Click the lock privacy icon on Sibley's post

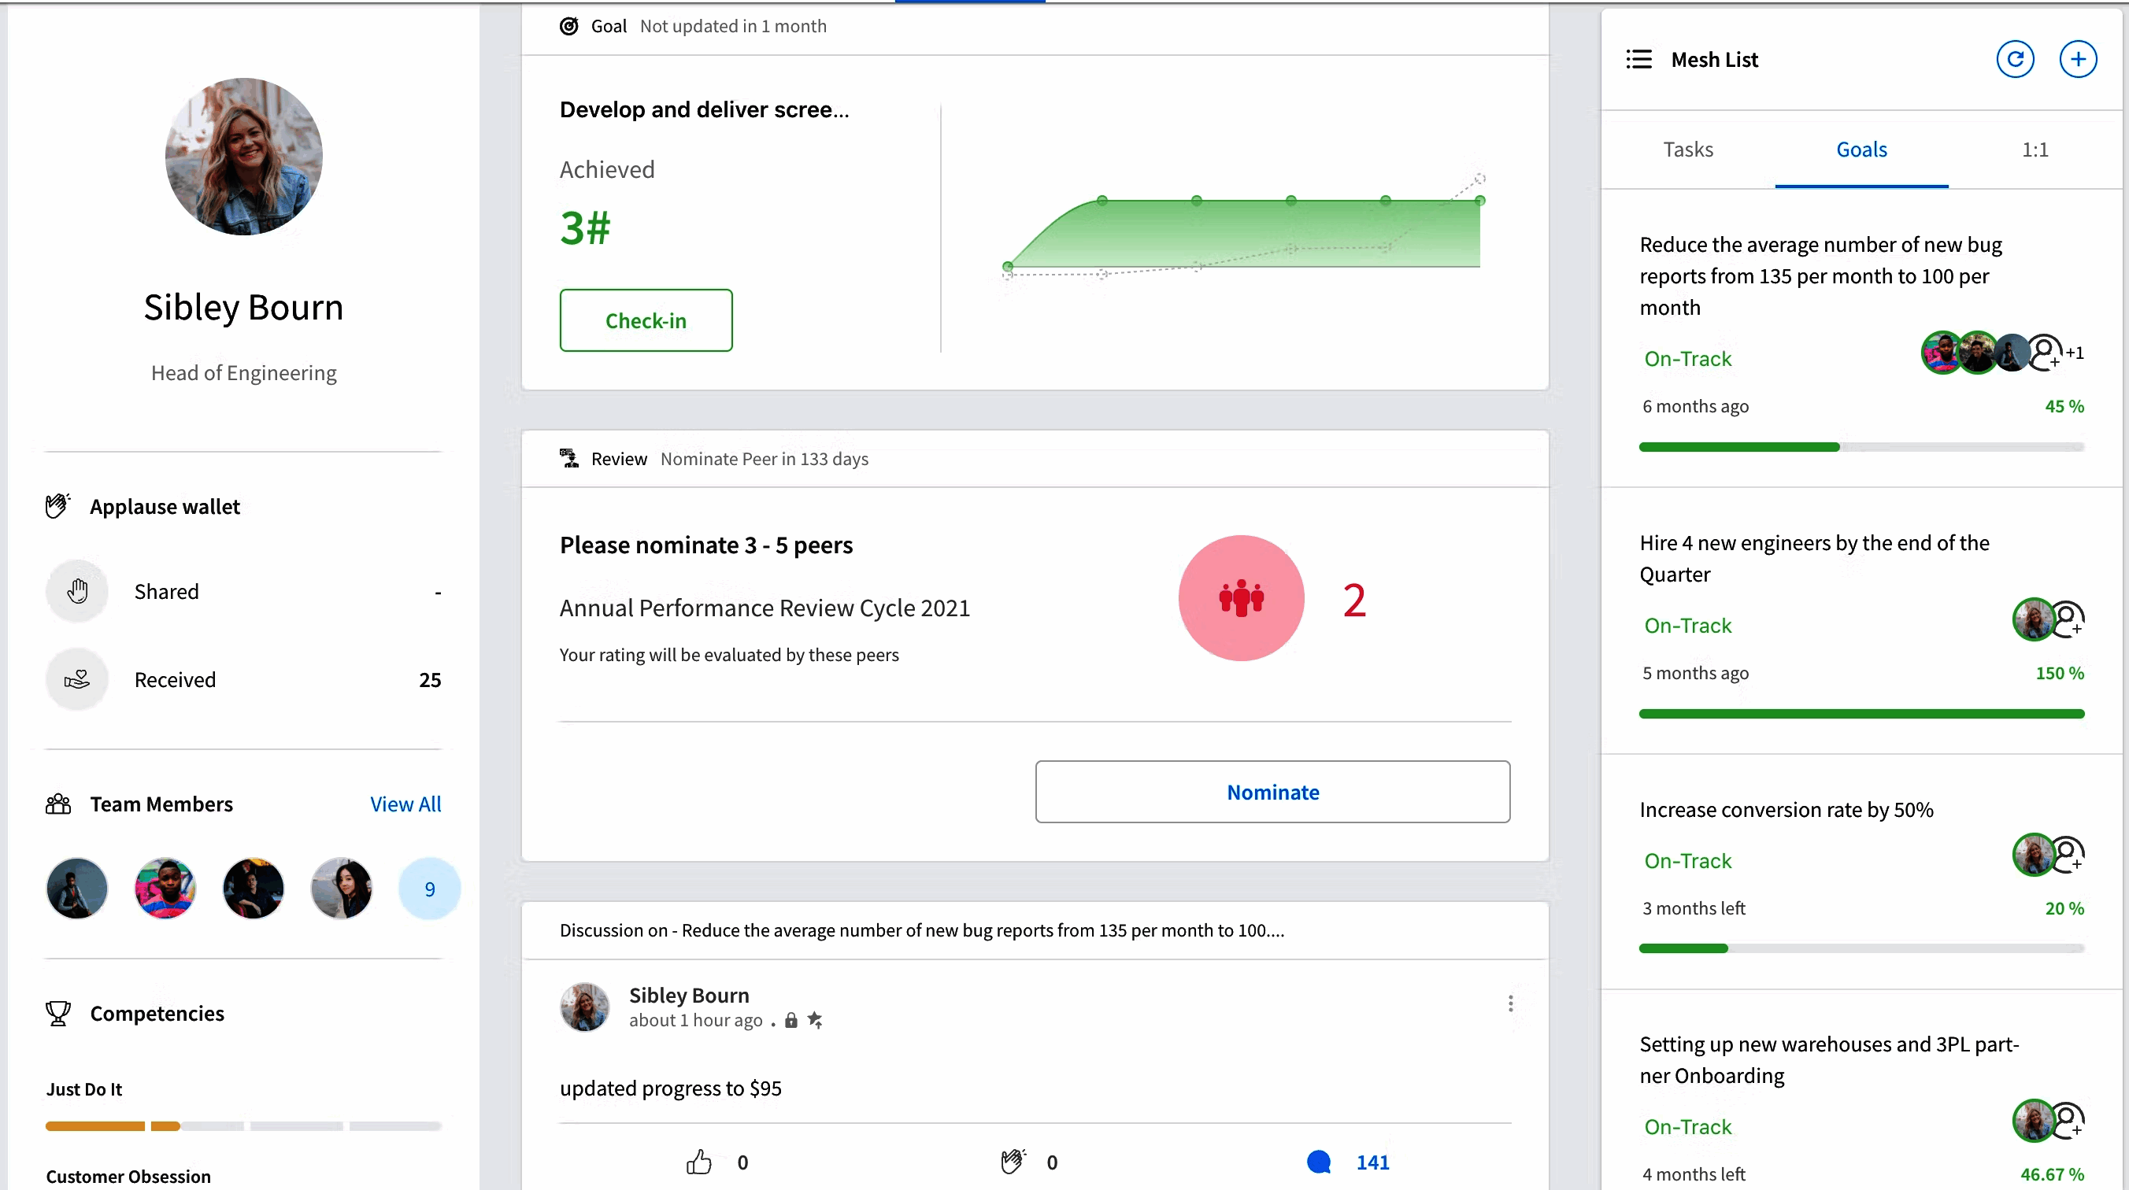click(791, 1021)
